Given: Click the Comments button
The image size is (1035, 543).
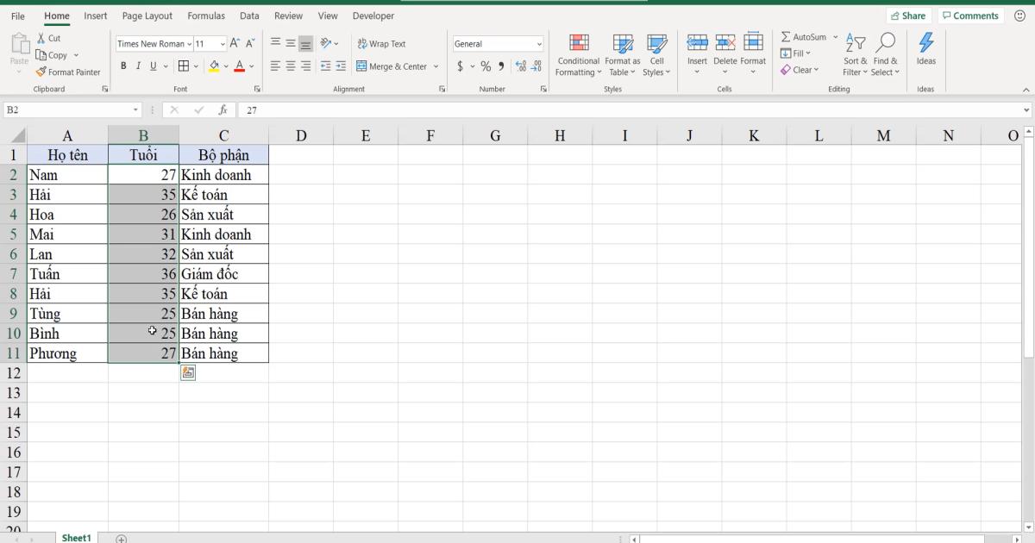Looking at the screenshot, I should click(969, 15).
